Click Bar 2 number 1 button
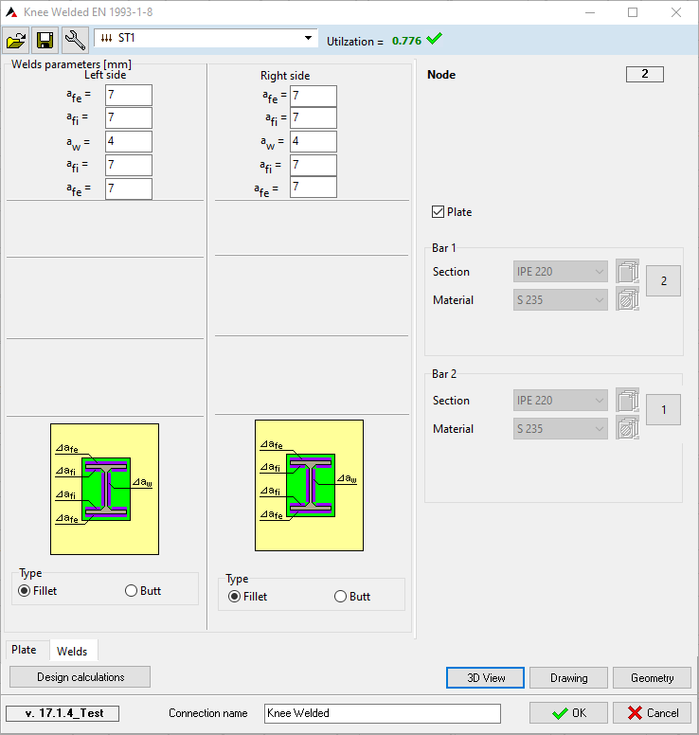Screen dimensions: 699x735 (663, 410)
